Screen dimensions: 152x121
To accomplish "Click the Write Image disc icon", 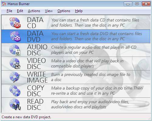I will [x=15, y=77].
